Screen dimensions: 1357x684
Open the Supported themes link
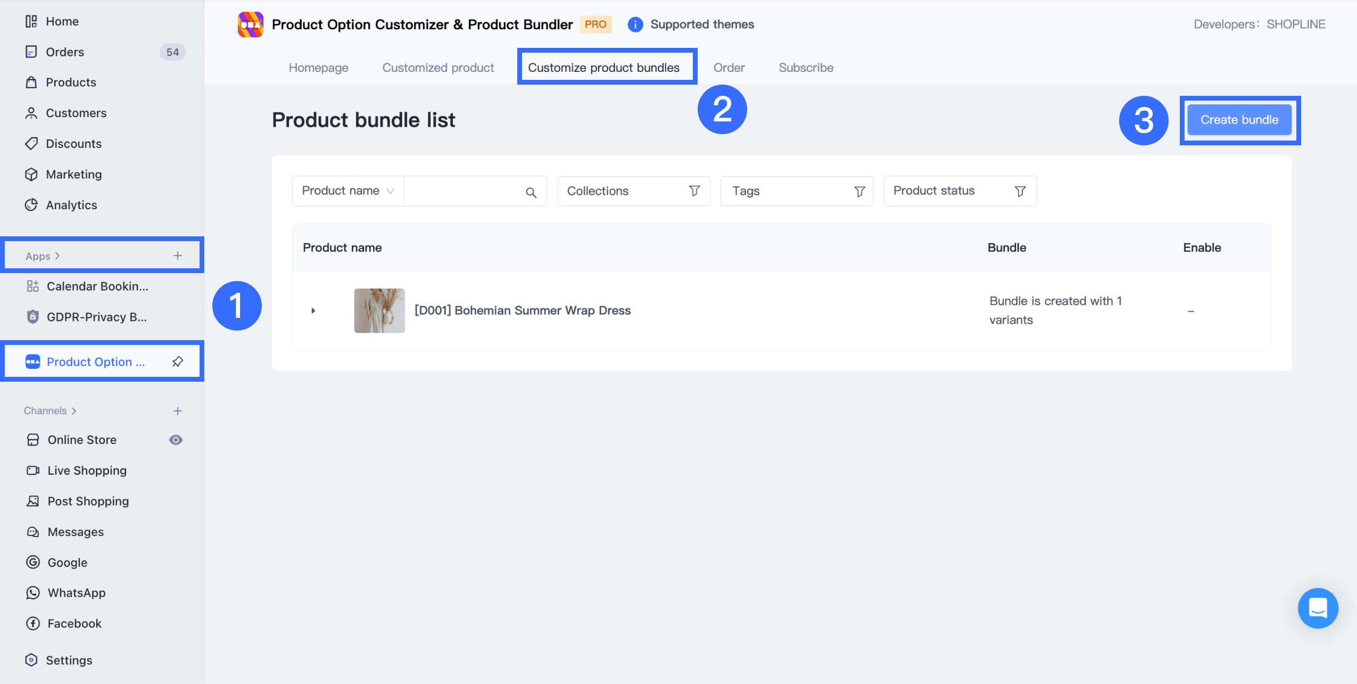coord(702,24)
